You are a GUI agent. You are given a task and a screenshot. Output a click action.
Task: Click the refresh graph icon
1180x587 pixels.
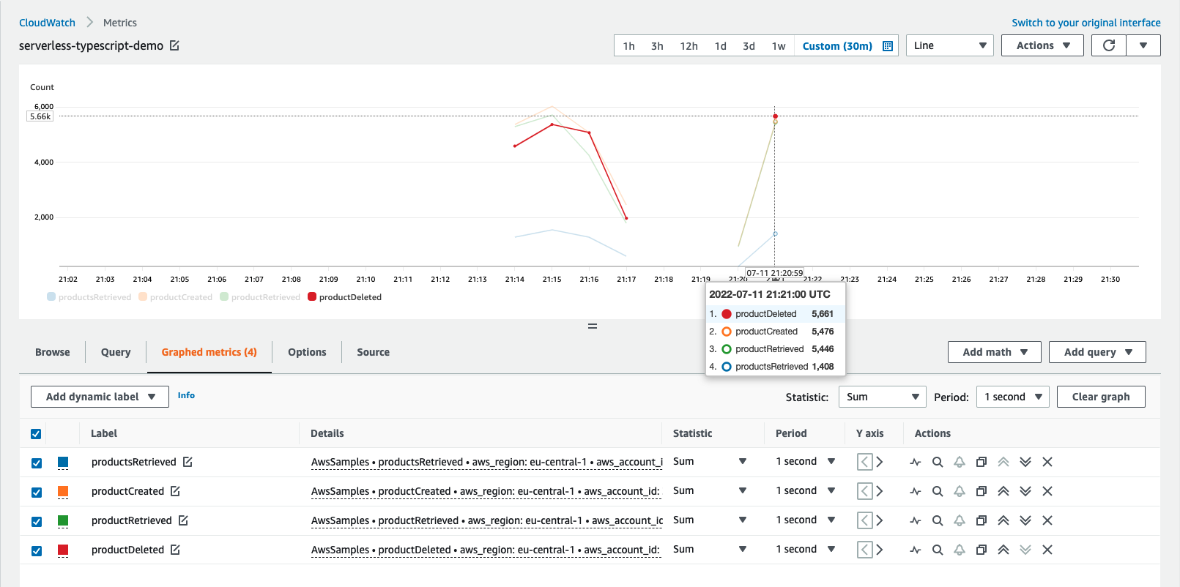tap(1109, 45)
